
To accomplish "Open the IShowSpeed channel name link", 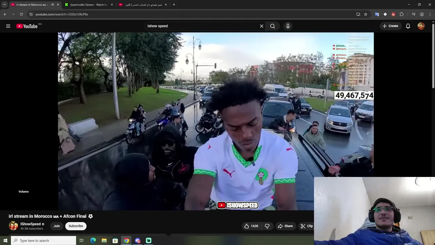I will (x=31, y=224).
